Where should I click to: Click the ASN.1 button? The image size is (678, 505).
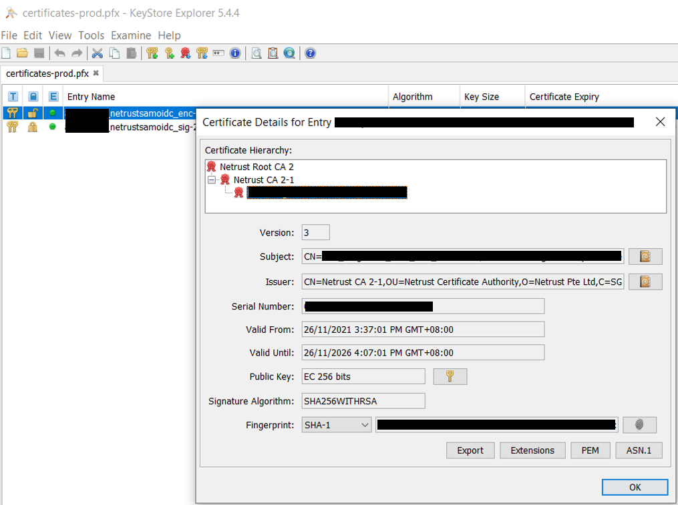pyautogui.click(x=639, y=450)
